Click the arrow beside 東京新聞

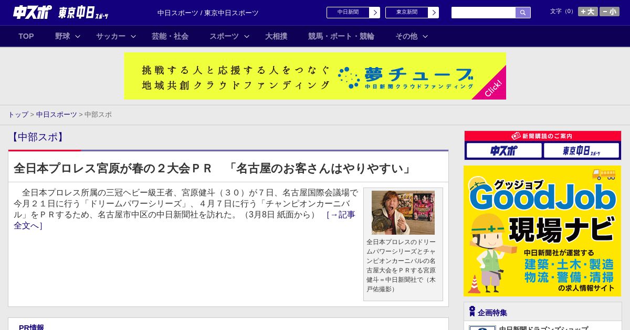[x=434, y=13]
